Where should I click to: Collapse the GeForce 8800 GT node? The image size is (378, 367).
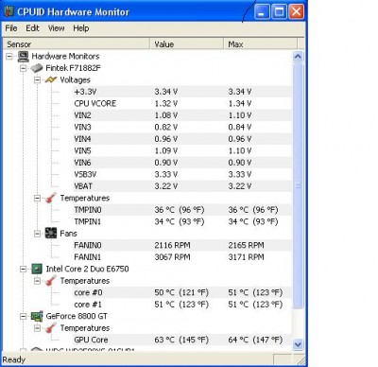(x=24, y=316)
